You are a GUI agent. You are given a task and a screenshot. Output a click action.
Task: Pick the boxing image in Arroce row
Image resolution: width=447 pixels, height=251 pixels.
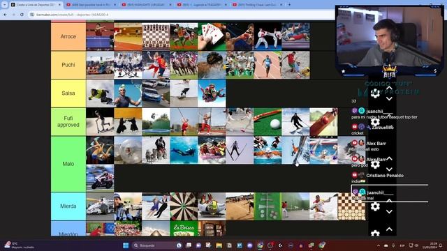click(x=240, y=37)
